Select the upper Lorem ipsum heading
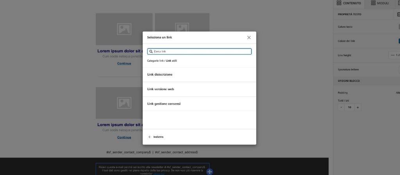The width and height of the screenshot is (400, 175). coord(120,51)
